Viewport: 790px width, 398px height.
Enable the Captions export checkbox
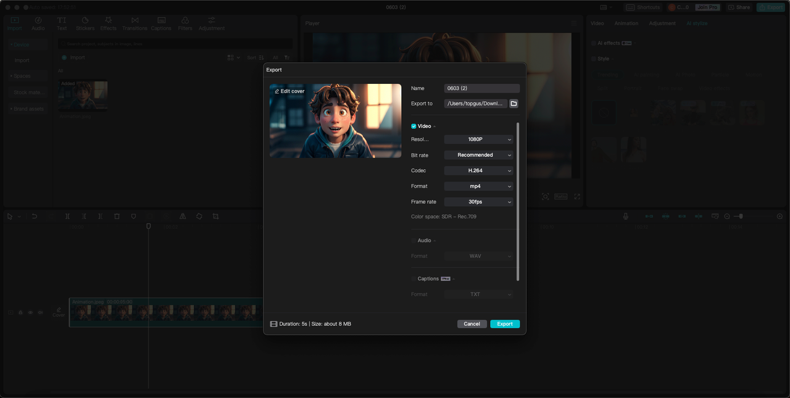point(414,279)
